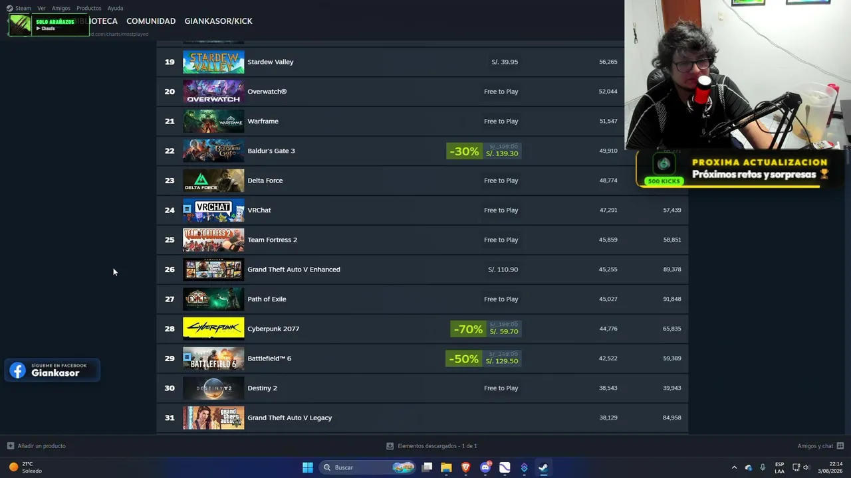Open the Windows Start menu
The width and height of the screenshot is (851, 478).
[x=308, y=467]
